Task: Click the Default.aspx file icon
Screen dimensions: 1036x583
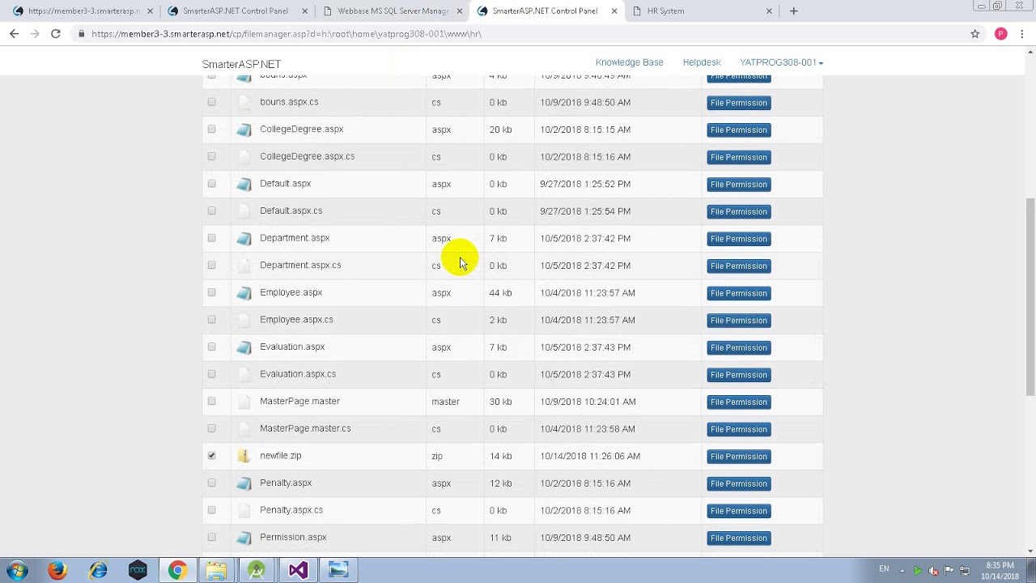Action: coord(244,184)
